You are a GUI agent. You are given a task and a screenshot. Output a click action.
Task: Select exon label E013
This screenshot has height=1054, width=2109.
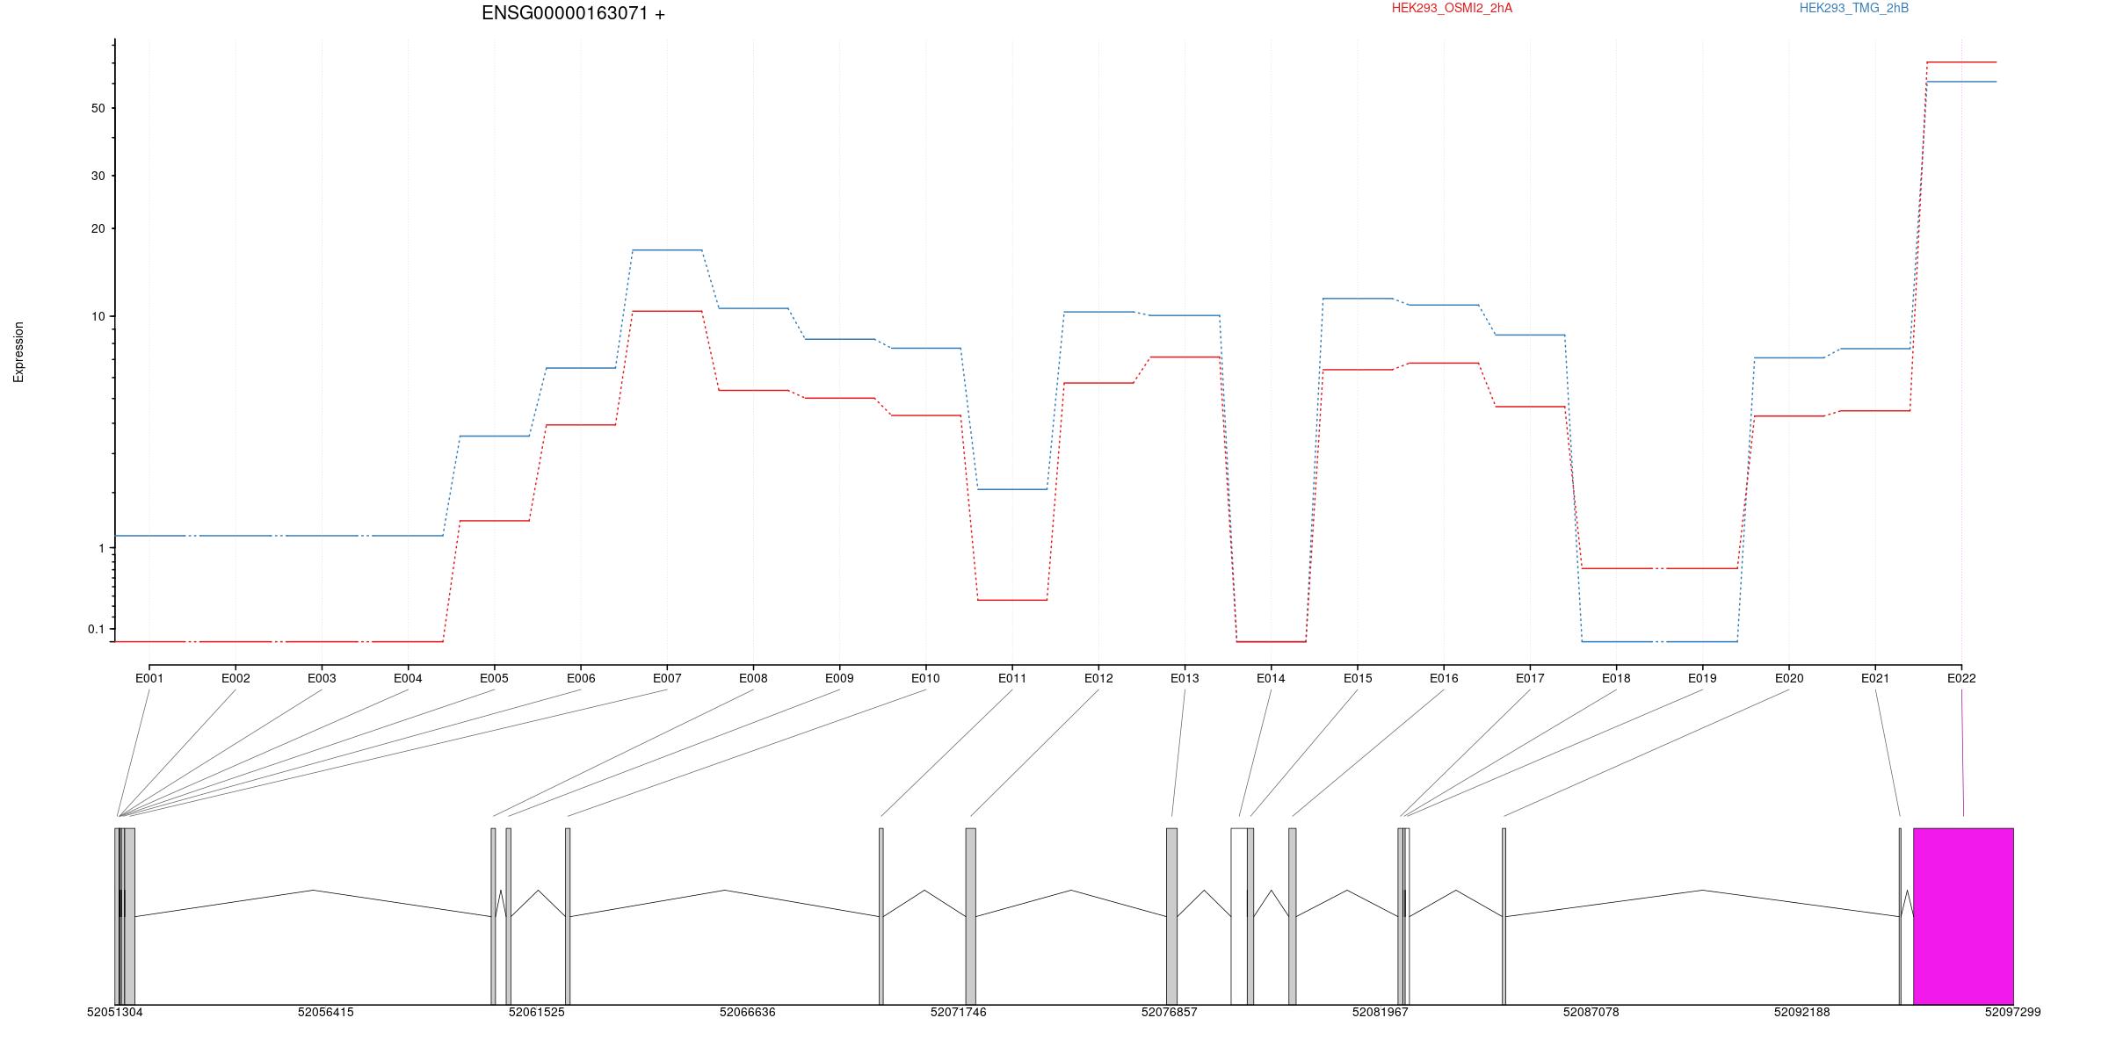[x=1185, y=678]
